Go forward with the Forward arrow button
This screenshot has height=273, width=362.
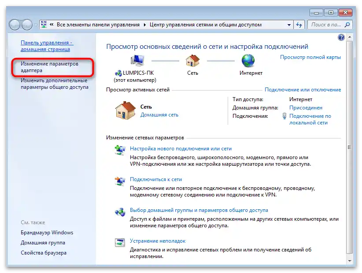[27, 25]
